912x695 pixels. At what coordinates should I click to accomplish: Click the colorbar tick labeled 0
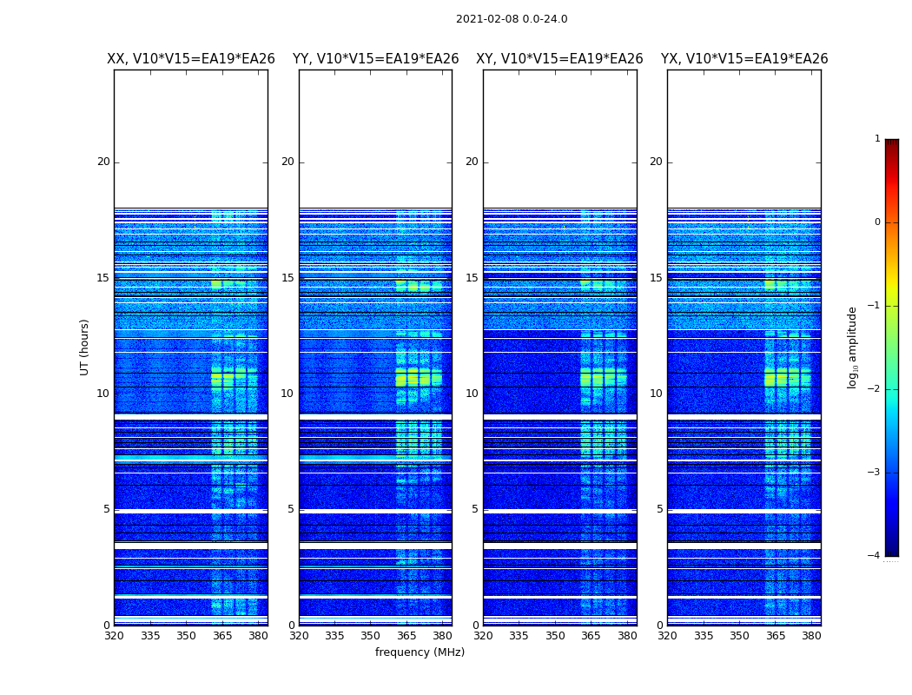click(877, 222)
